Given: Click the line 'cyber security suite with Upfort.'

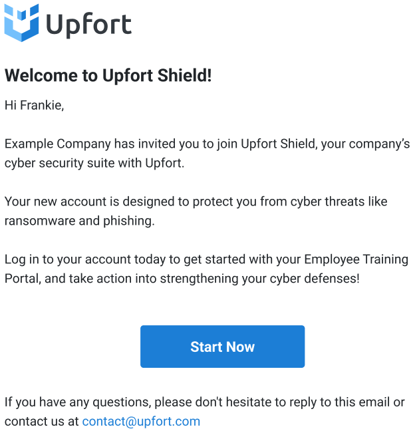Looking at the screenshot, I should (x=94, y=163).
